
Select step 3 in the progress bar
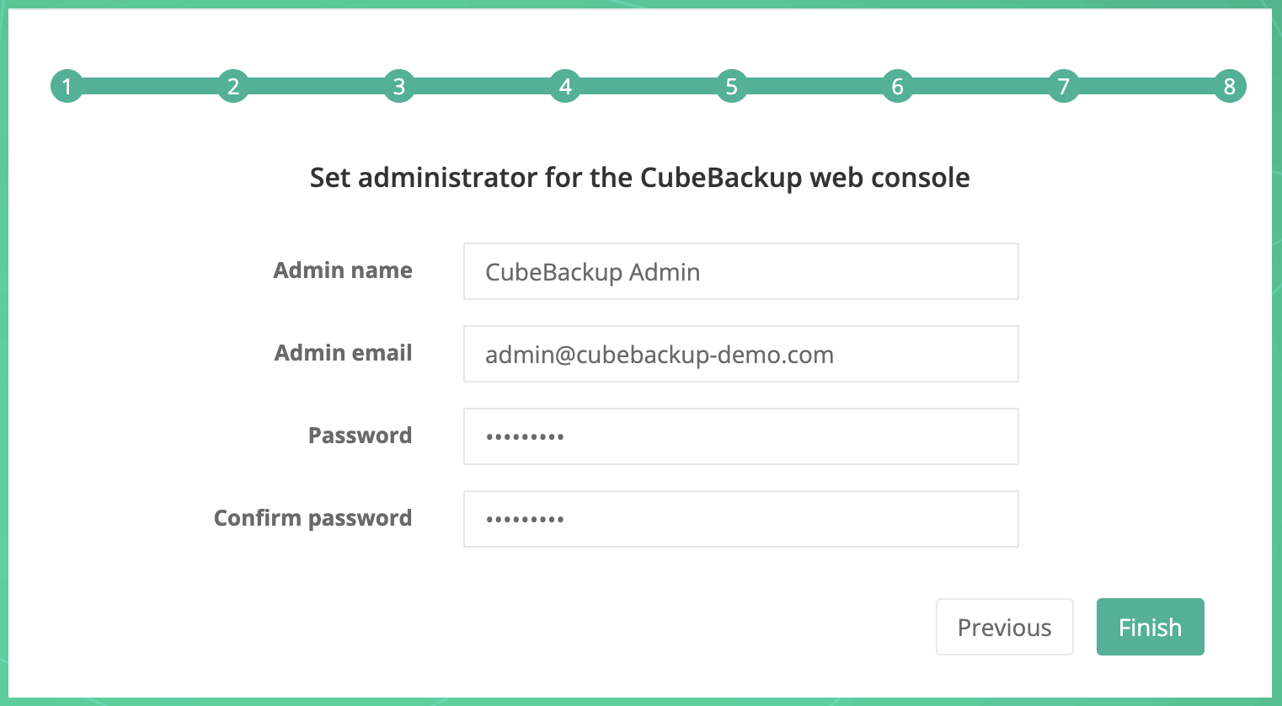click(x=399, y=86)
